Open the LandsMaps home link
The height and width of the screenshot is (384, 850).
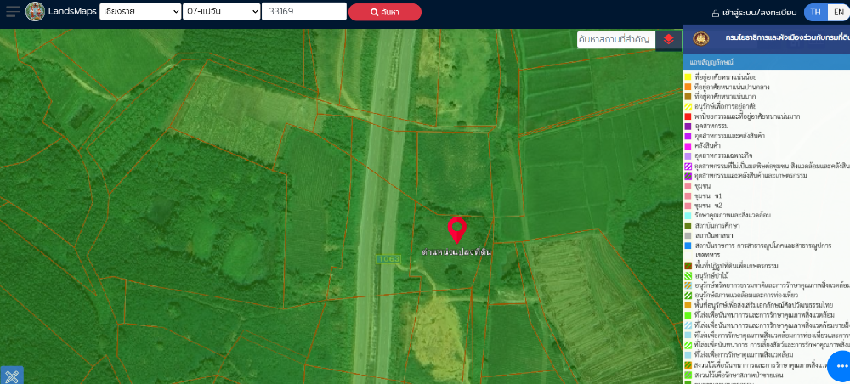point(72,11)
